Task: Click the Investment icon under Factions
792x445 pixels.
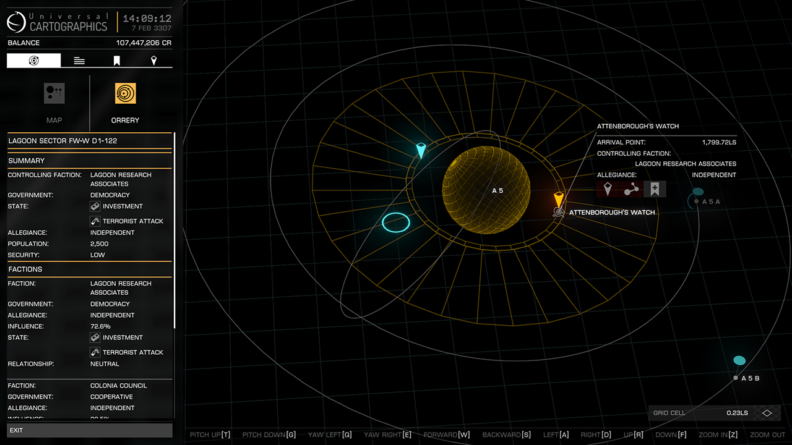Action: [95, 337]
